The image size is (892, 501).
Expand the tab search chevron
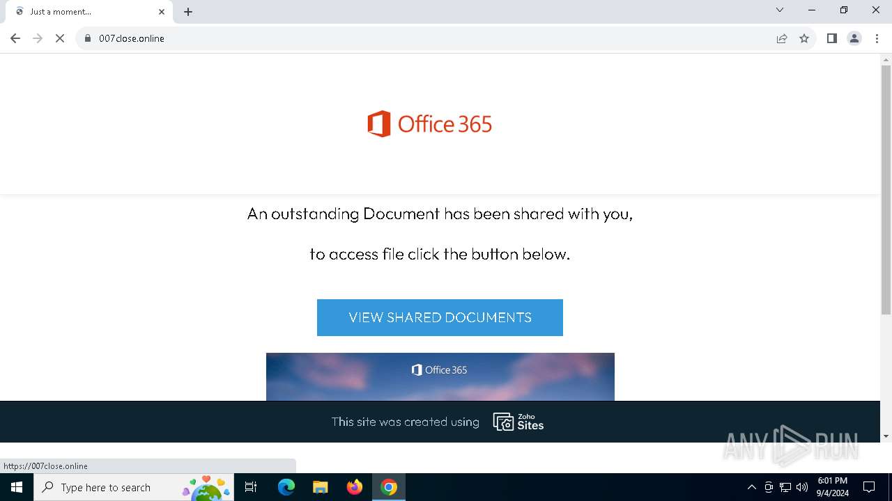(x=780, y=10)
